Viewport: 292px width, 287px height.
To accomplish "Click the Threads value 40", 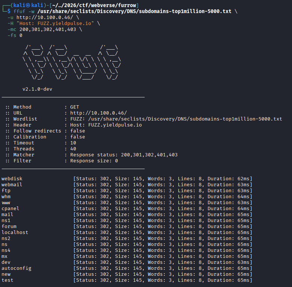I will coord(73,149).
